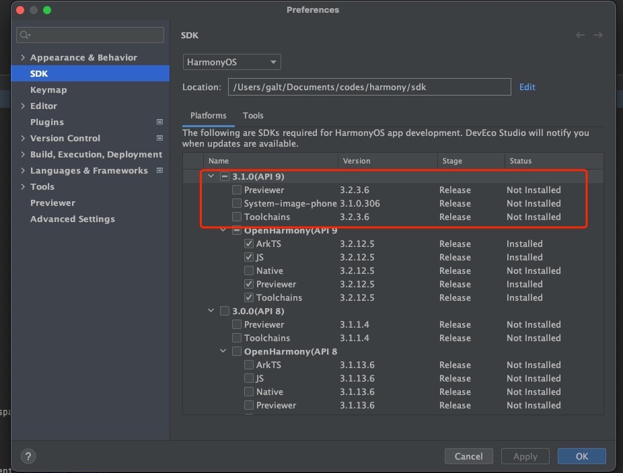Expand Version Control settings section
The image size is (623, 473).
pyautogui.click(x=23, y=138)
